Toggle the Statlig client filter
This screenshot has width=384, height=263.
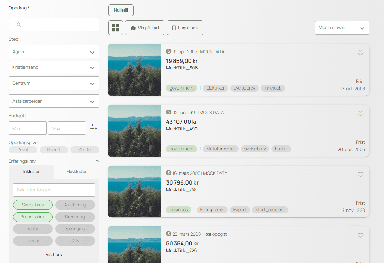point(85,150)
